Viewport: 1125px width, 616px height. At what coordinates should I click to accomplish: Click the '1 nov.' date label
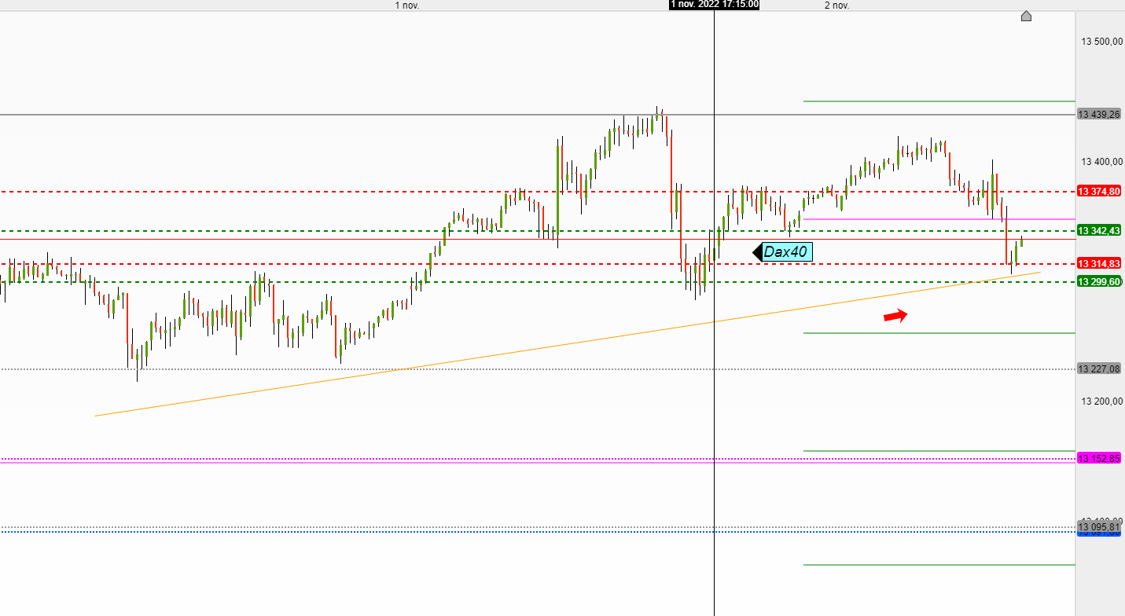407,5
